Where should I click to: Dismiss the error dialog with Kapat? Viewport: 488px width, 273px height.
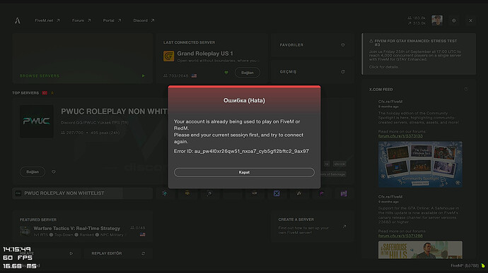click(244, 172)
